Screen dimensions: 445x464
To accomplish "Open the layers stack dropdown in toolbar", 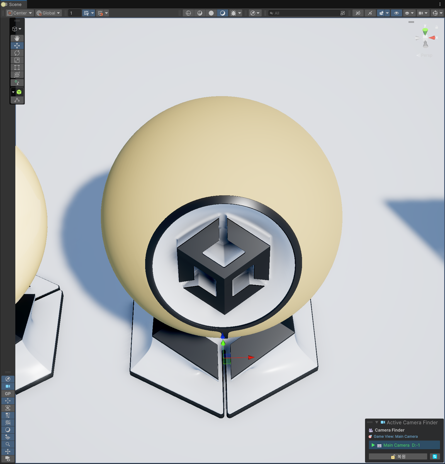I will point(409,13).
